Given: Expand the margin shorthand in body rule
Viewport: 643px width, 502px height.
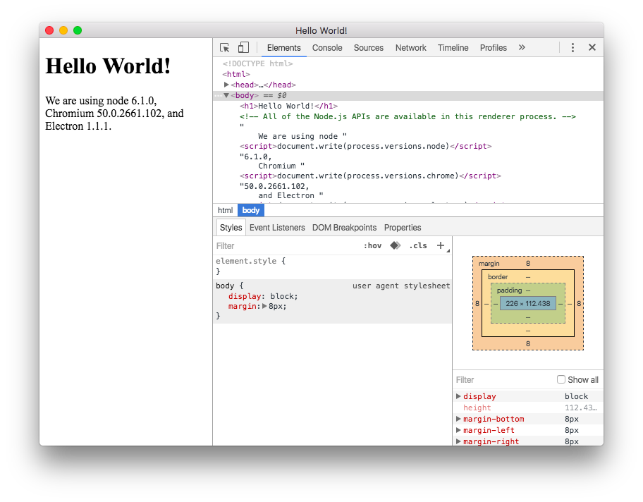Looking at the screenshot, I should pyautogui.click(x=264, y=306).
